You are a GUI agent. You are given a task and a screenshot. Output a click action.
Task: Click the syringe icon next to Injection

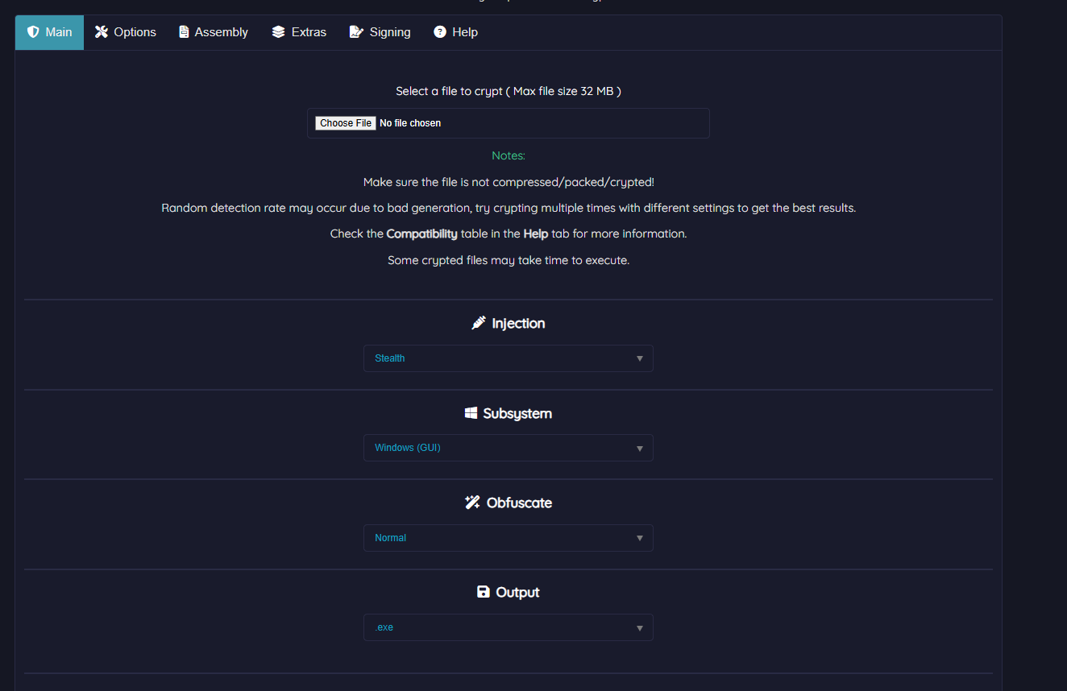click(479, 323)
